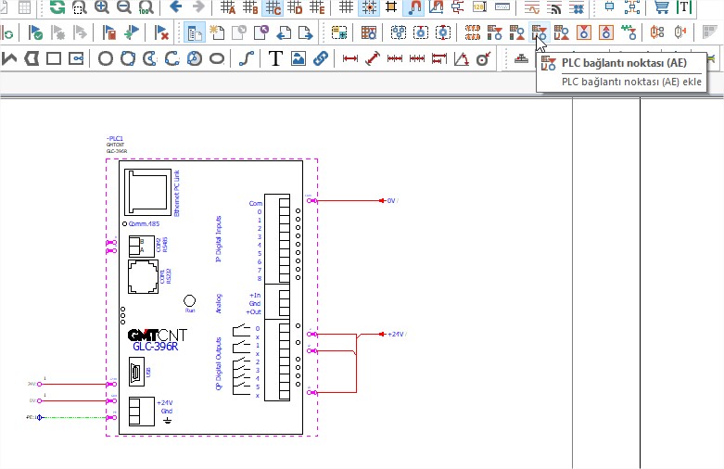Open the shopping cart icon
The width and height of the screenshot is (724, 469).
[x=662, y=6]
